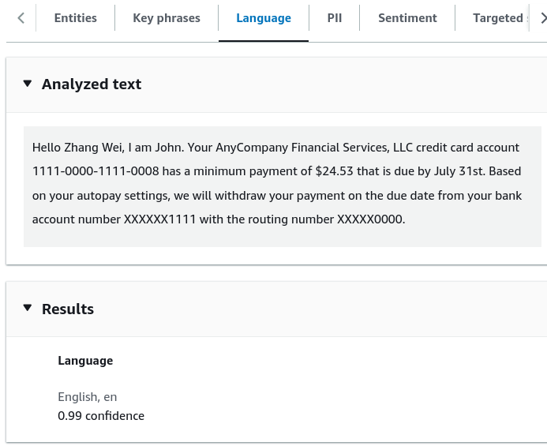Collapse the Analyzed text section triangle
The image size is (547, 446).
28,84
